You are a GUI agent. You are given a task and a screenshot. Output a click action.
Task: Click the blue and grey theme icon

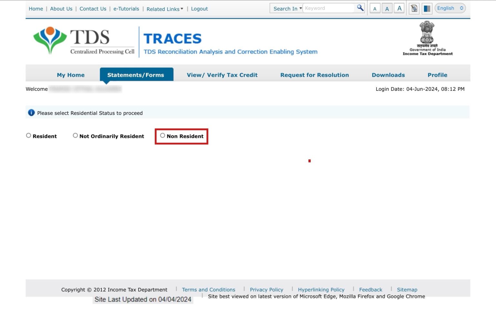click(427, 9)
